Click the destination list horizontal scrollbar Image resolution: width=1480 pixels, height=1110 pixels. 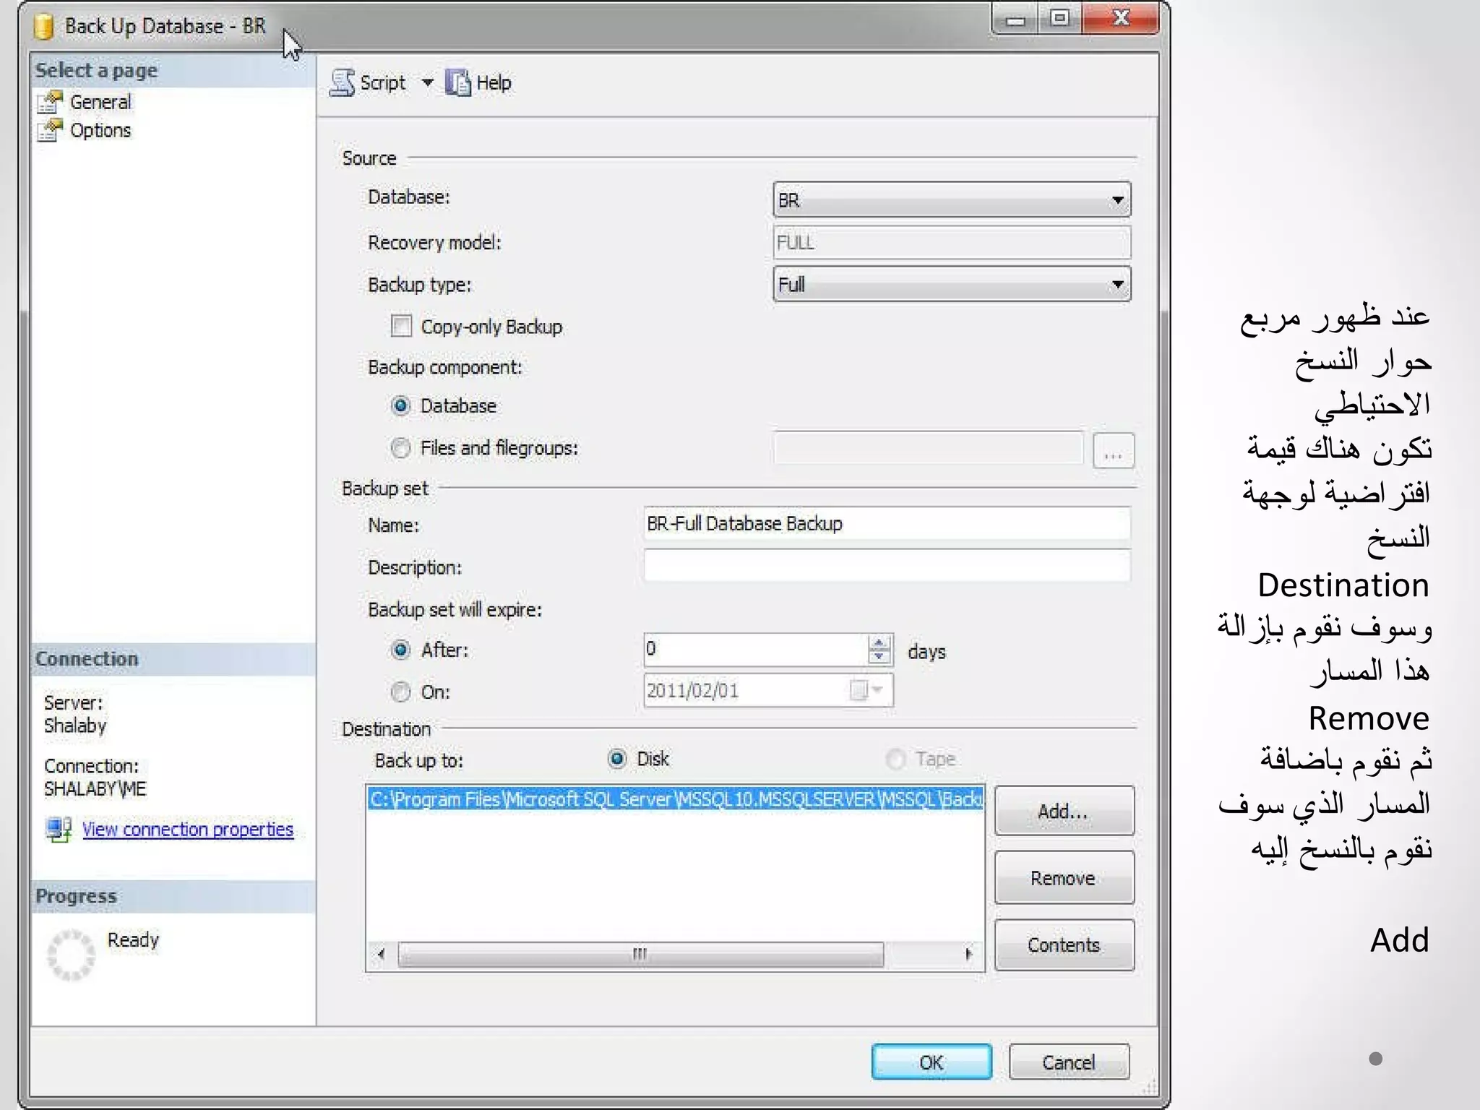tap(640, 954)
